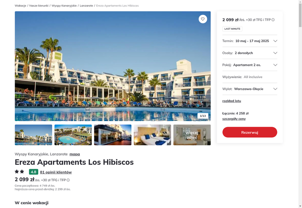Read 81 opinii klientów reviews
Screen dimensions: 302x208
56,172
